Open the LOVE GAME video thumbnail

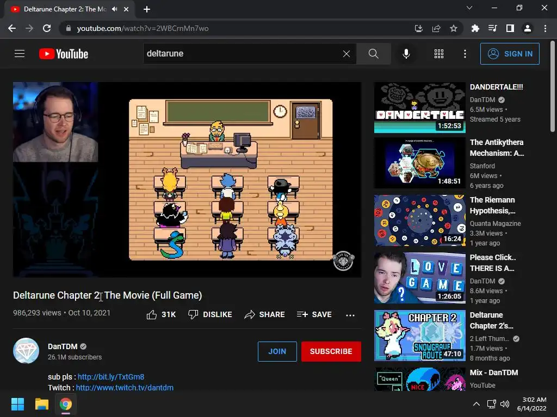(419, 278)
